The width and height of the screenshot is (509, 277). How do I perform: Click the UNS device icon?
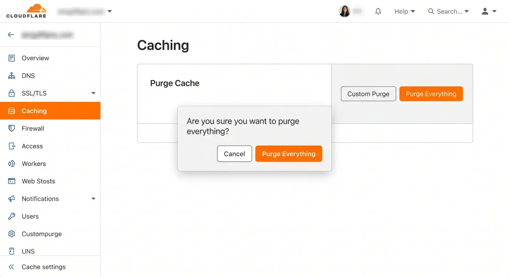point(12,251)
